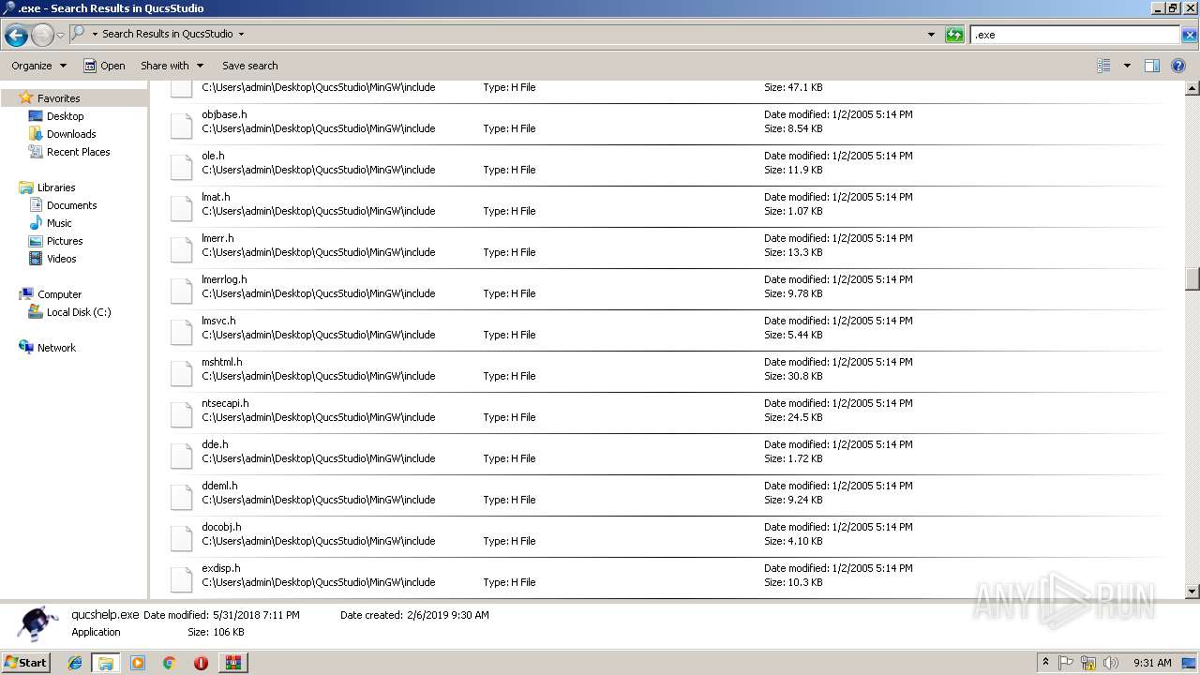Click Size: 30.8 KB text

[793, 376]
